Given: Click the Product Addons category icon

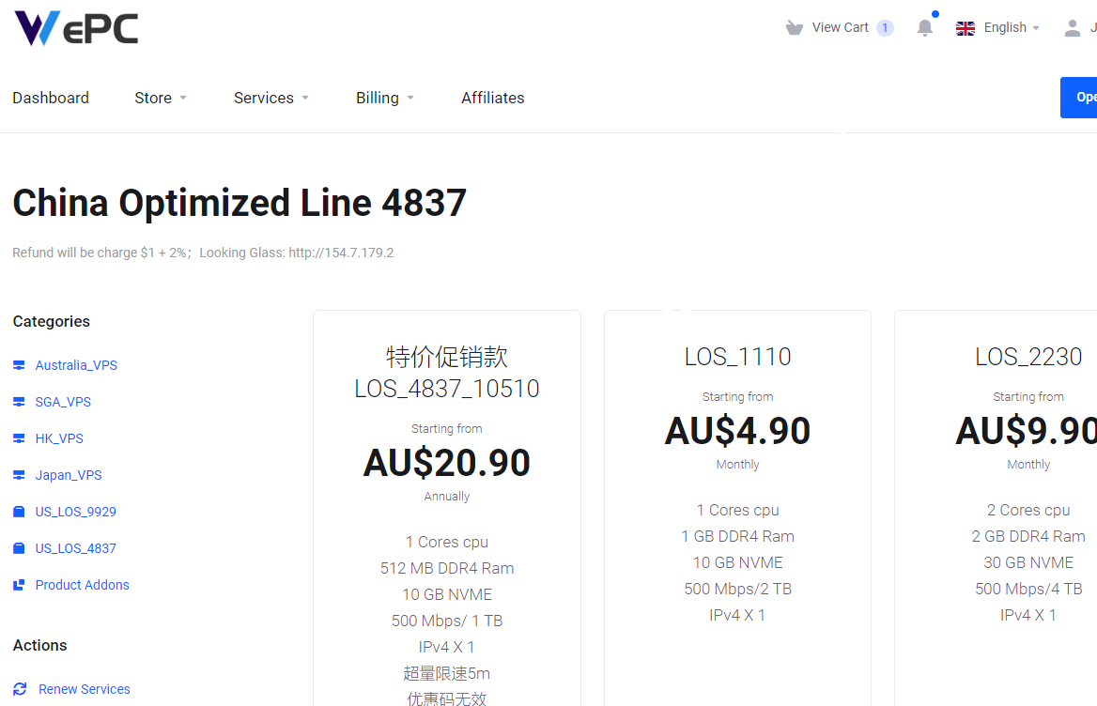Looking at the screenshot, I should pos(18,584).
